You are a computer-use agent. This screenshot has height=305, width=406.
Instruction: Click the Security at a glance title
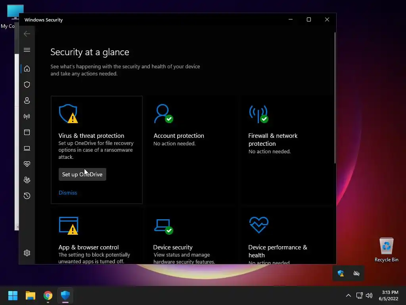[90, 52]
